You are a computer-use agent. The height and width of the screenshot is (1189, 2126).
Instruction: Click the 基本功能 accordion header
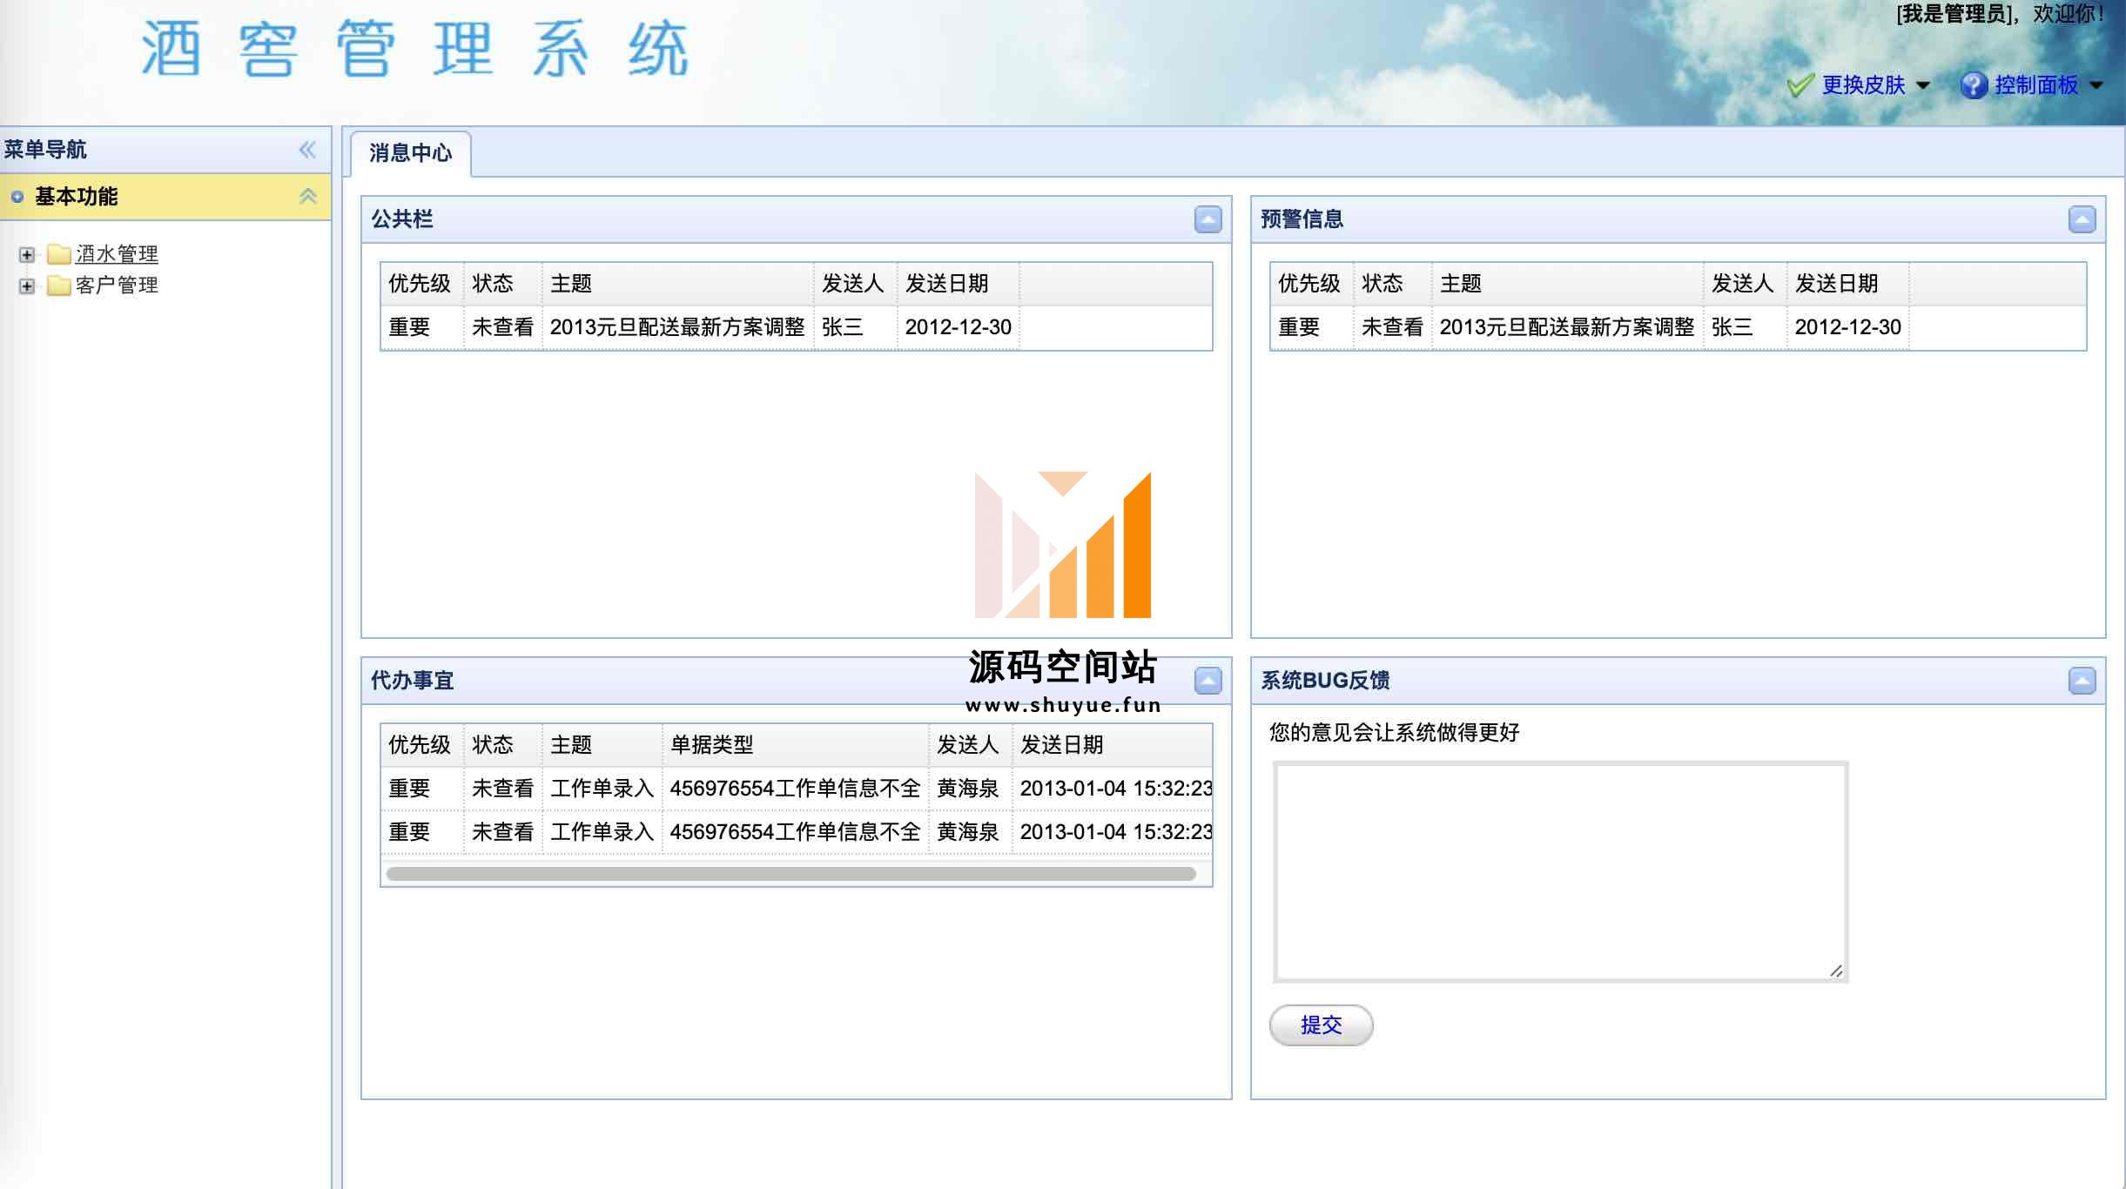tap(165, 197)
